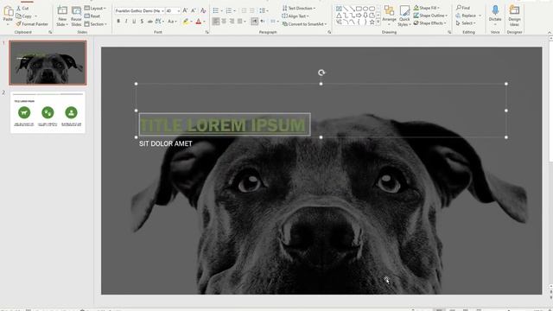Open the Change Case menu

(x=171, y=22)
